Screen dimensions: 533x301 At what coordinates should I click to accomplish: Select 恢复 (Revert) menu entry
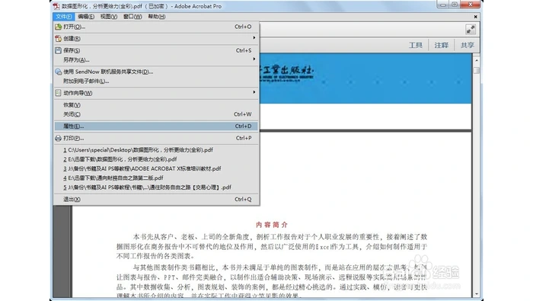(156, 105)
